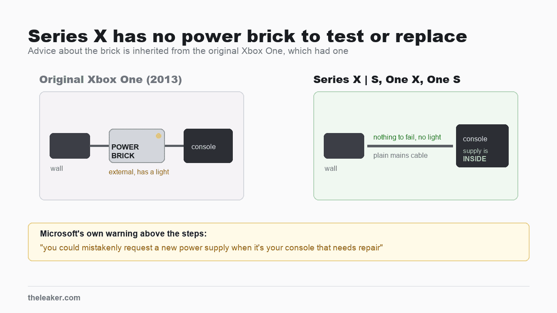Click the plain mains cable line

pyautogui.click(x=410, y=146)
